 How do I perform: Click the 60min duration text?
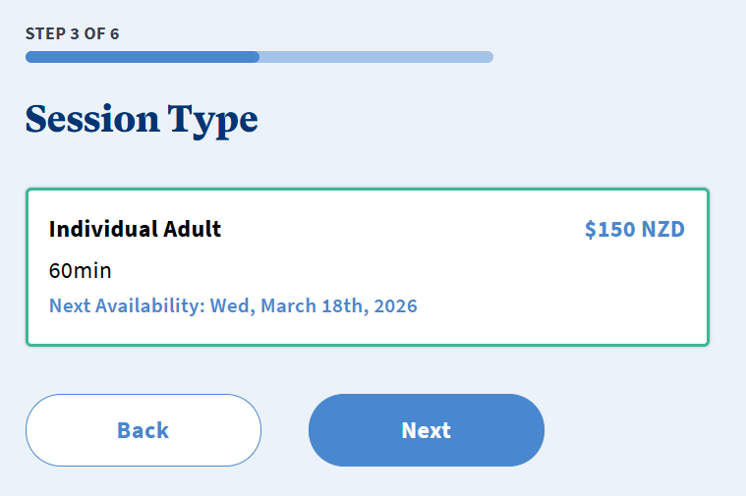[x=80, y=270]
